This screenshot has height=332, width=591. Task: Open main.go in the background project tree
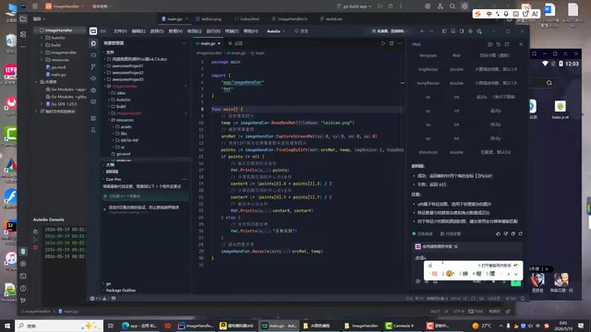click(x=58, y=75)
